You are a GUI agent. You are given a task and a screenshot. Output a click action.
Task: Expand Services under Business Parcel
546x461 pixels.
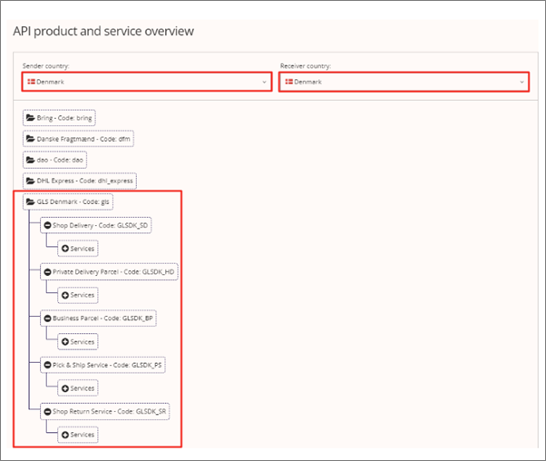point(78,342)
